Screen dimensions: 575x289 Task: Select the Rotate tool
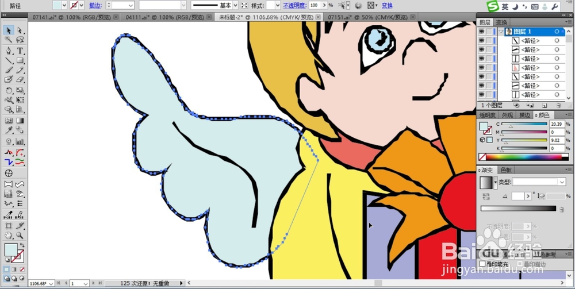pyautogui.click(x=9, y=90)
